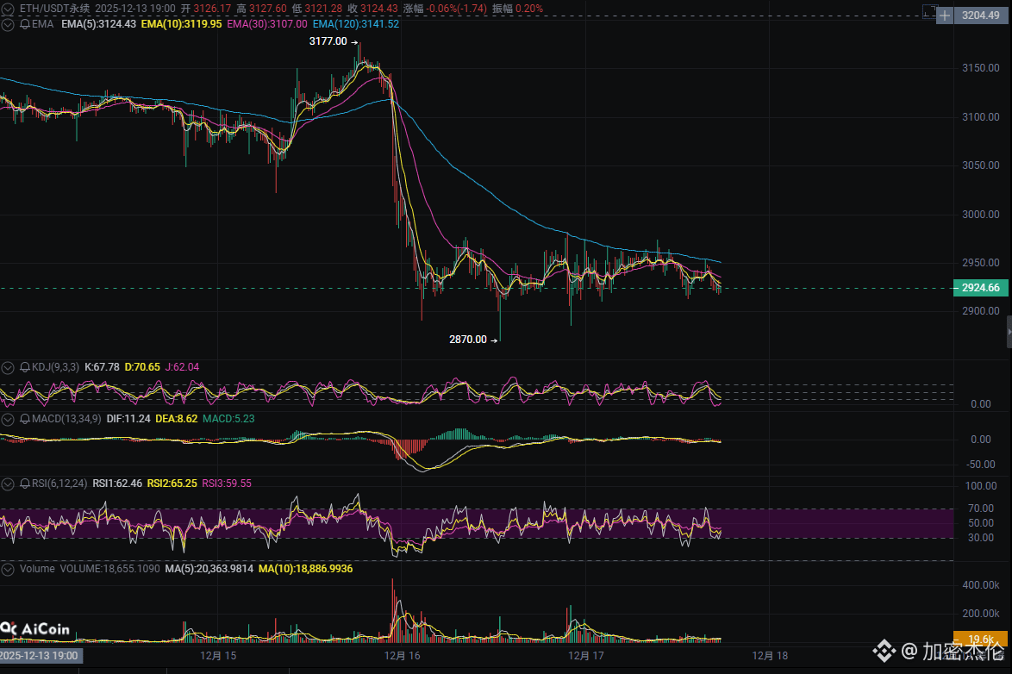Collapse the KDJ indicator panel chevron
Viewport: 1012px width, 674px height.
tap(8, 367)
